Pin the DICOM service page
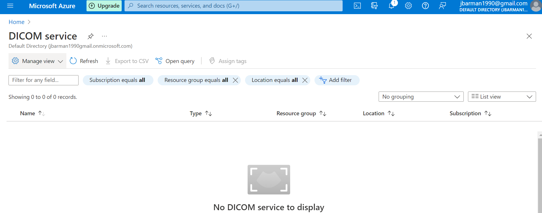542x213 pixels. tap(90, 36)
